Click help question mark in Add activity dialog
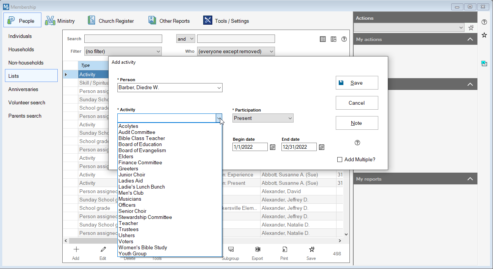The image size is (493, 269). (357, 143)
